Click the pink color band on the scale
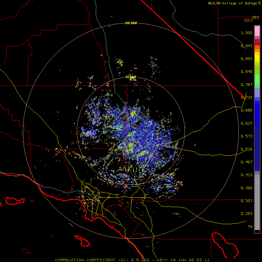The image size is (262, 262). pyautogui.click(x=257, y=31)
